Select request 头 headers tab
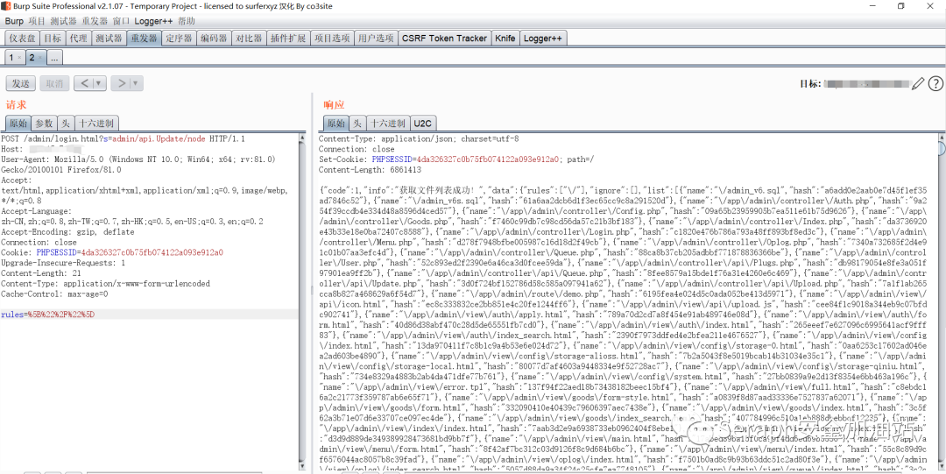 (65, 124)
